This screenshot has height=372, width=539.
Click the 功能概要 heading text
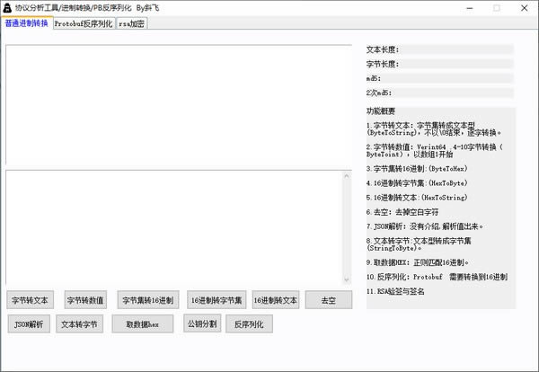coord(381,111)
